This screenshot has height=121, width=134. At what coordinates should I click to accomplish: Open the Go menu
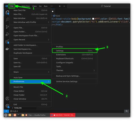pyautogui.click(x=40, y=6)
